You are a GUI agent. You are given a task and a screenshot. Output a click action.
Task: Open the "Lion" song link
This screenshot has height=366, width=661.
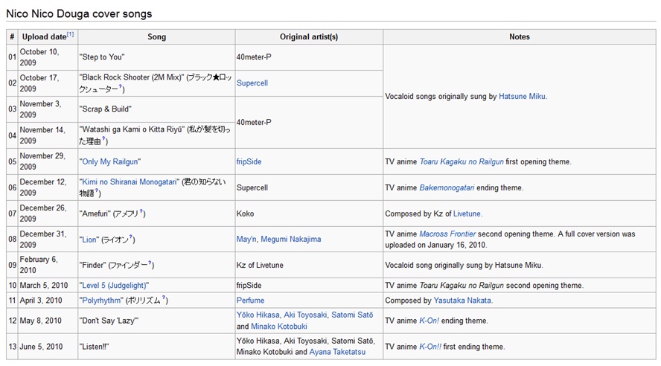tap(90, 240)
